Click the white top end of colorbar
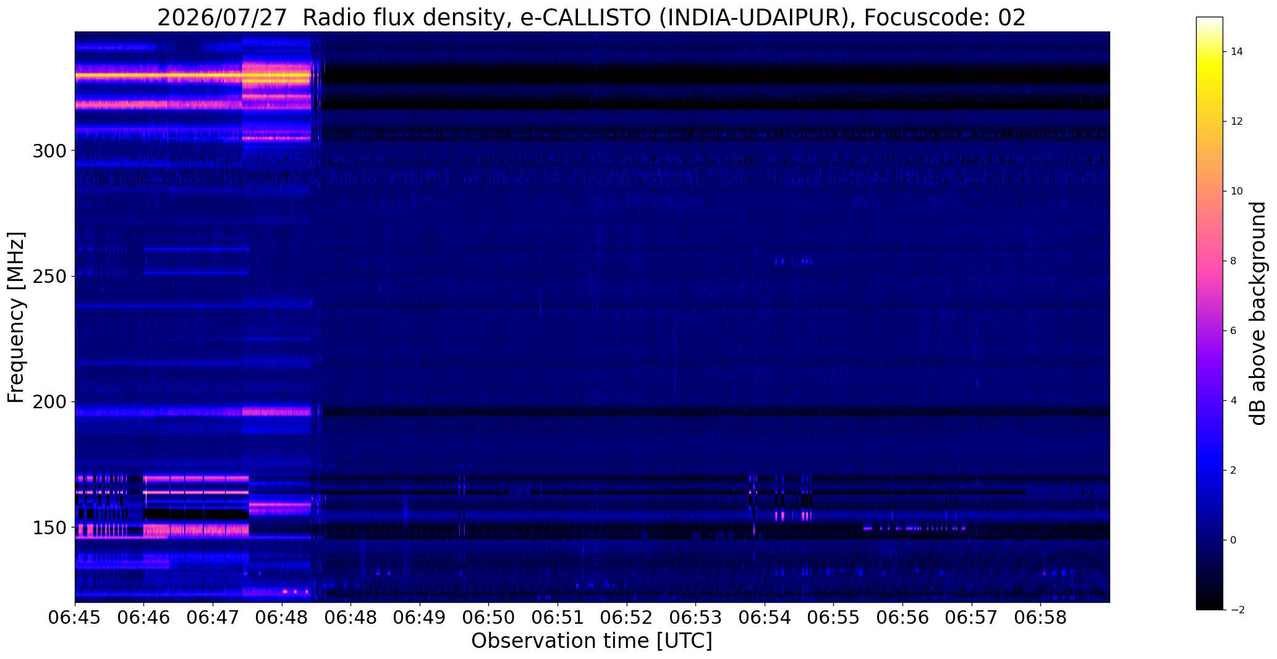 coord(1209,20)
